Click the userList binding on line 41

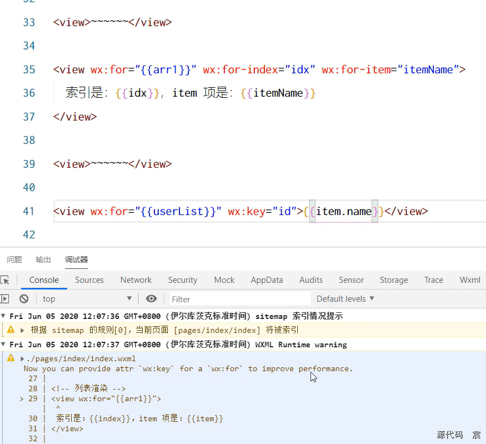pyautogui.click(x=178, y=211)
